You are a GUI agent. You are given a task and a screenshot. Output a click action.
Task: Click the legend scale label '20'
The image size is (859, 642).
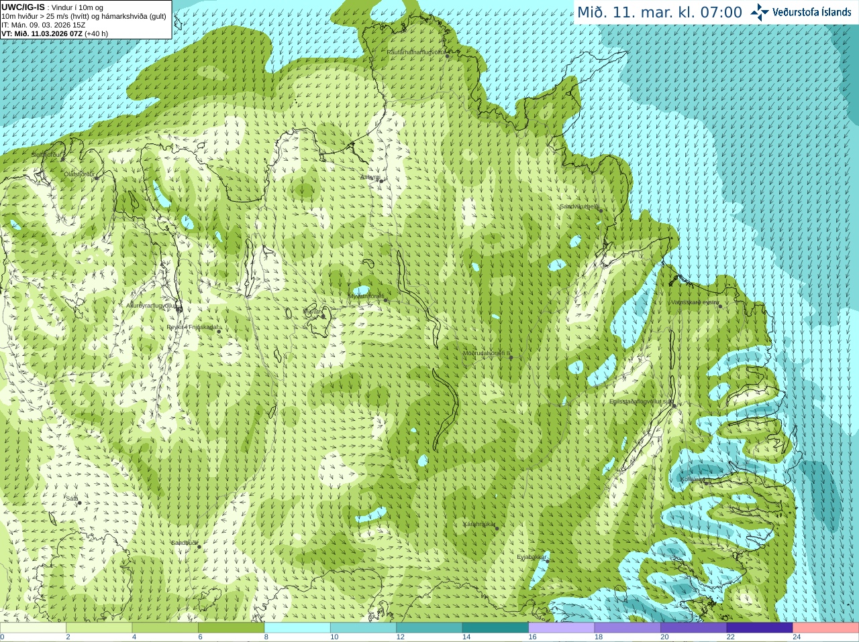(x=664, y=637)
